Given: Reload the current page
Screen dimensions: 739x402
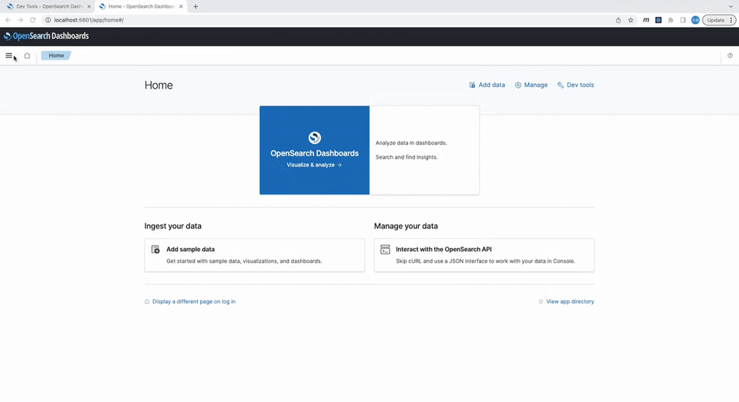Looking at the screenshot, I should click(x=32, y=20).
